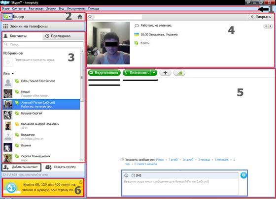Check call quality signal bars icon
The image size is (276, 199).
pos(179,73)
